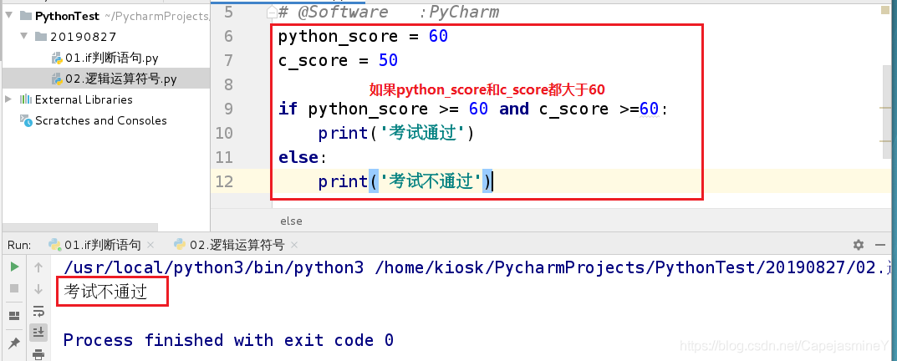897x361 pixels.
Task: Click the PythonTest folder icon
Action: coord(26,15)
